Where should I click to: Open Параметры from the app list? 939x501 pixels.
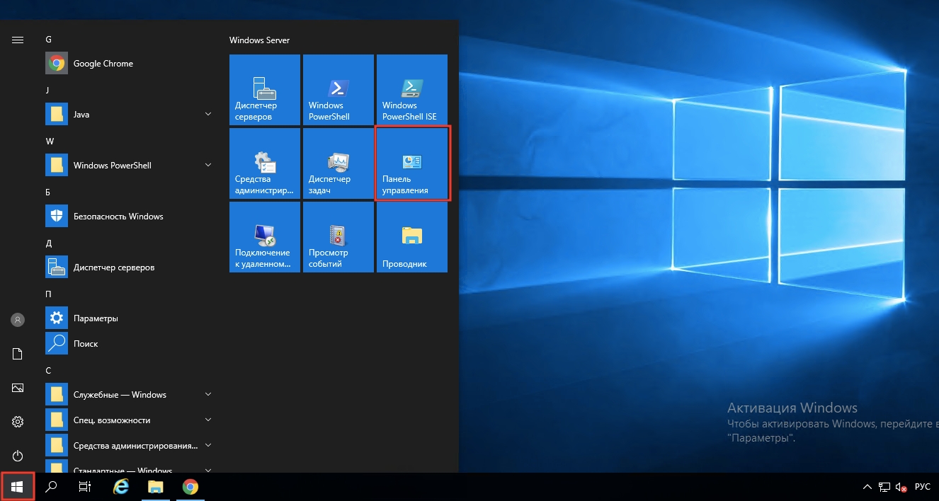click(96, 318)
